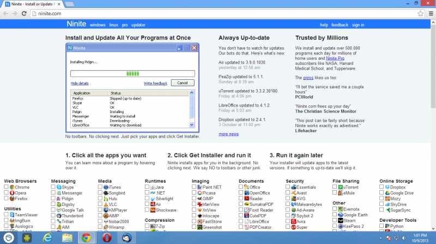Enable the VLC checkbox
This screenshot has height=244, width=436.
(x=100, y=204)
